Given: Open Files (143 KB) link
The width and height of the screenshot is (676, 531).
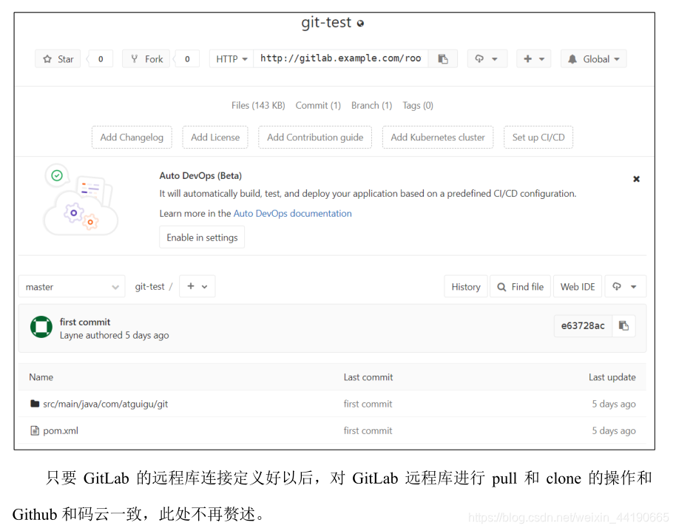Looking at the screenshot, I should point(258,106).
